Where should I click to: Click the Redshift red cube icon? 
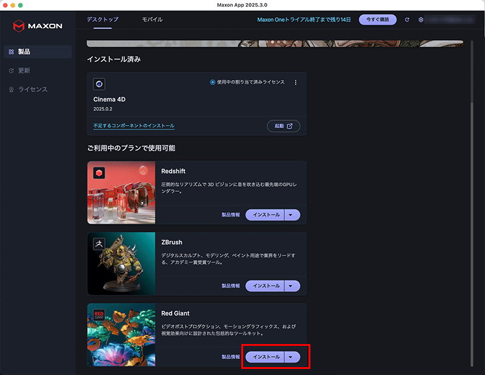coord(99,173)
